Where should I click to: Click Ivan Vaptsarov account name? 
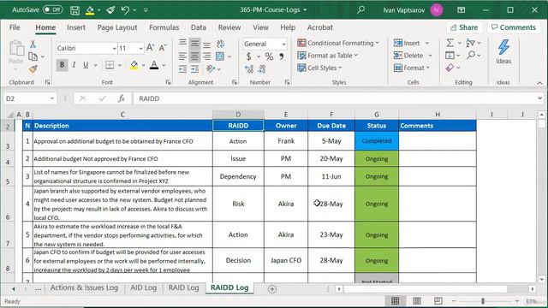pos(403,10)
